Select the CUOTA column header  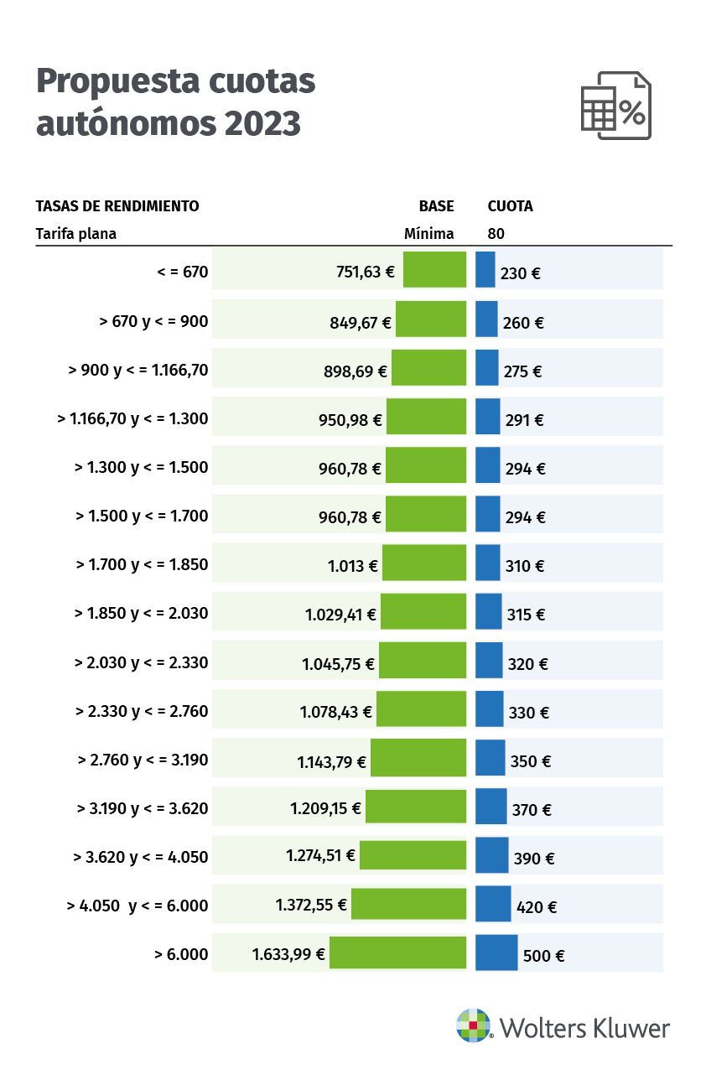(510, 206)
